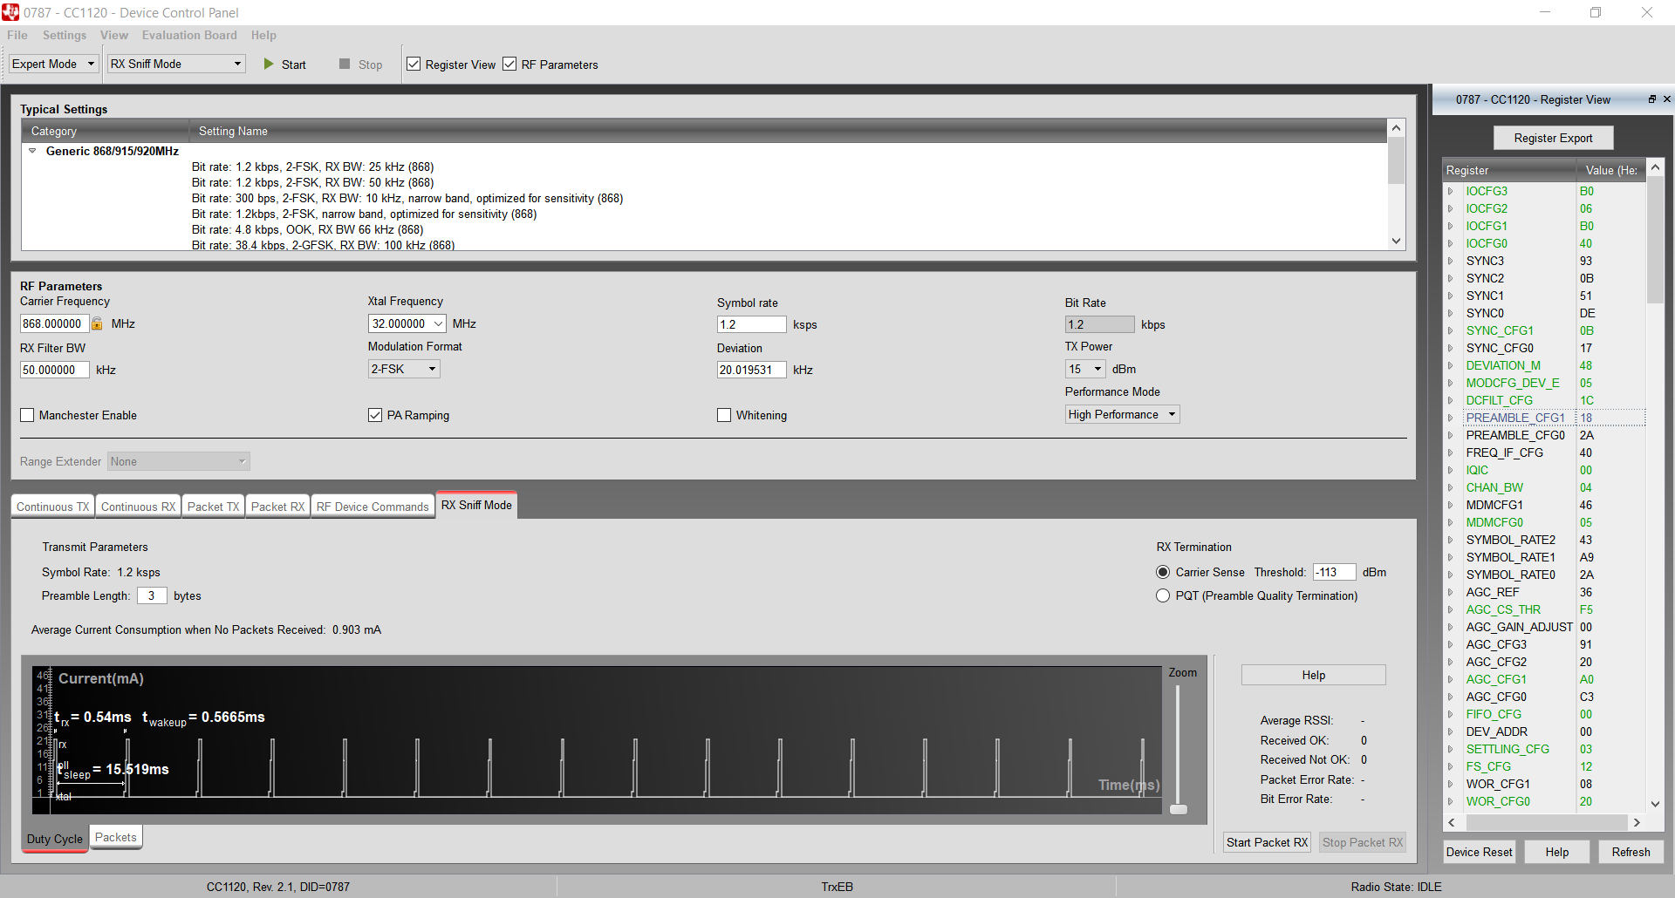Open the Modulation Format 2-FSK dropdown

click(x=404, y=369)
